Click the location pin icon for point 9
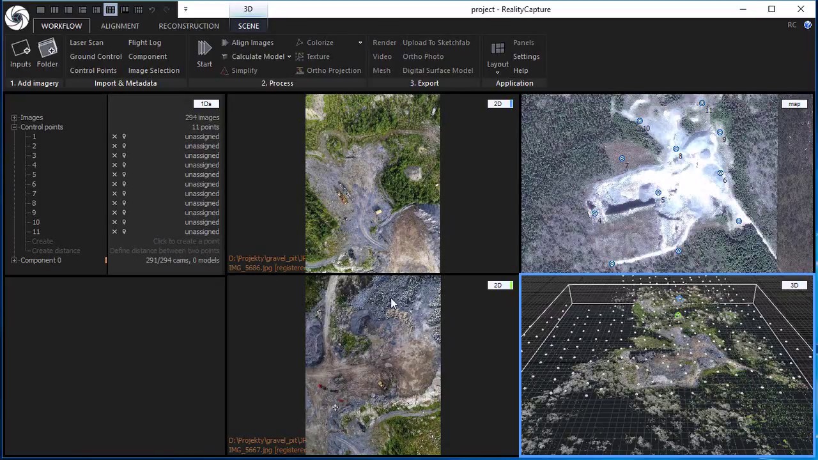This screenshot has width=818, height=460. point(124,213)
